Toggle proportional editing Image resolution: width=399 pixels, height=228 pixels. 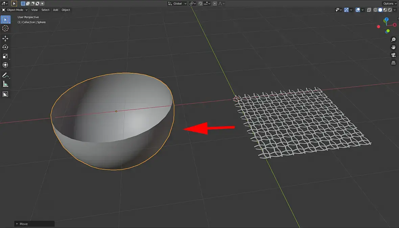[x=215, y=4]
